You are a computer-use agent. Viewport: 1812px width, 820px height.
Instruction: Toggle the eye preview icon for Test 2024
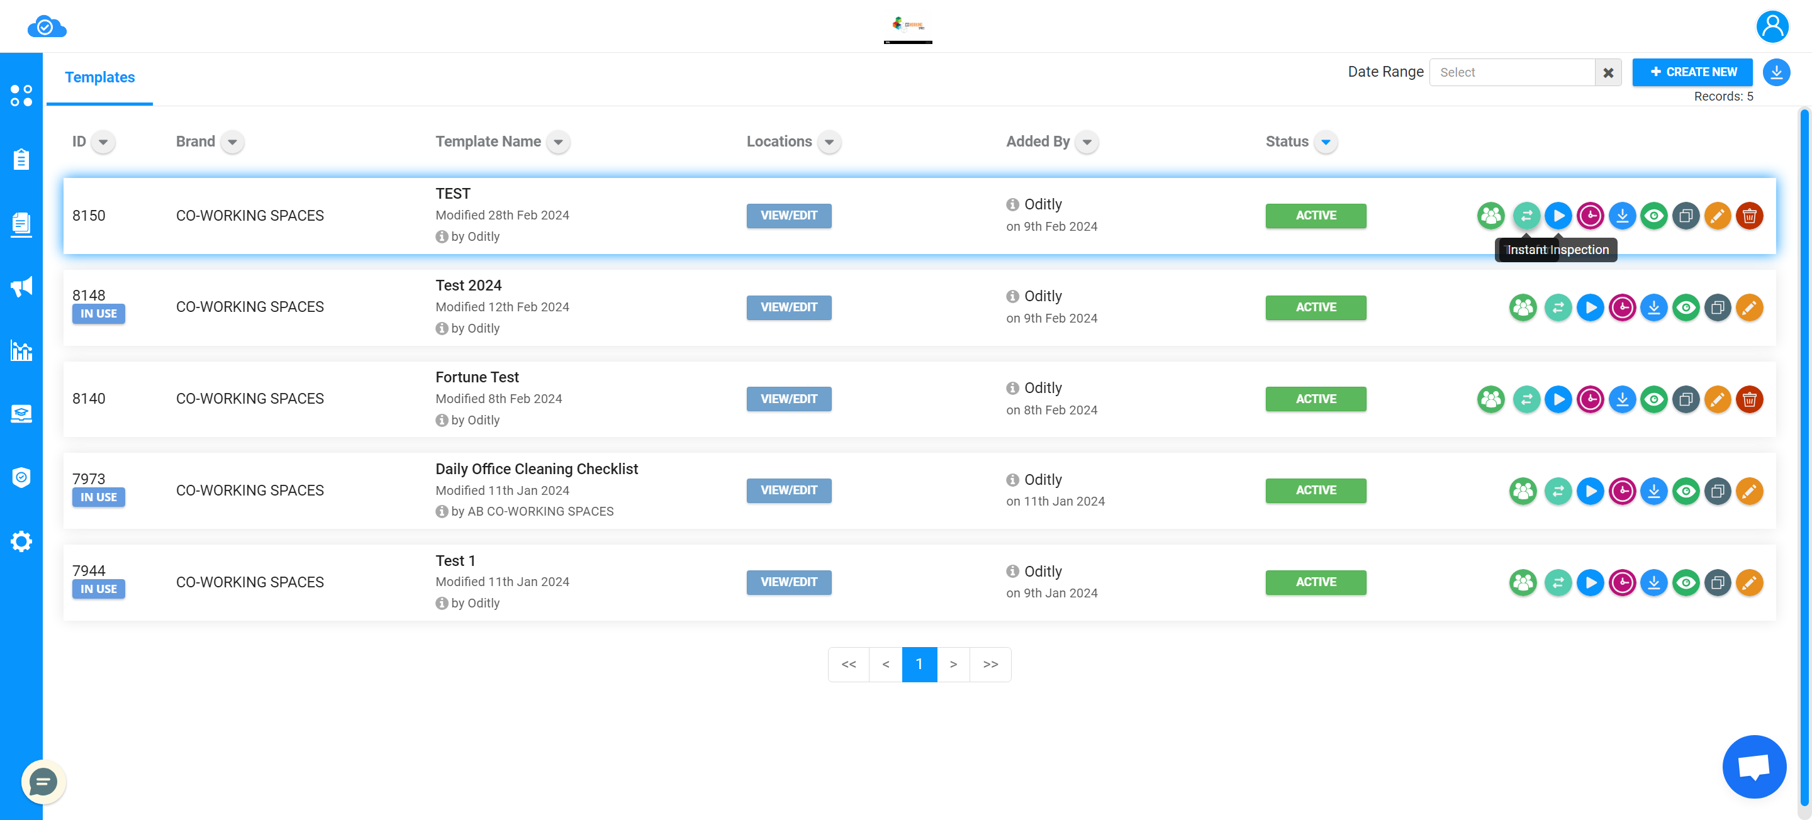point(1686,307)
